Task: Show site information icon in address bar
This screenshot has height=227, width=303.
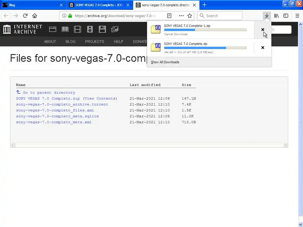Action: click(x=64, y=16)
